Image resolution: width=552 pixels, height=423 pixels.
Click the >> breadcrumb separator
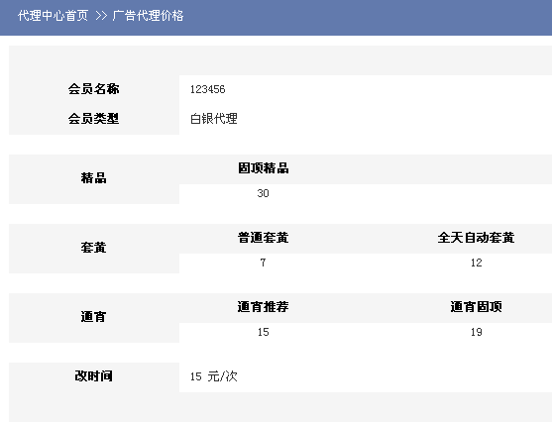coord(101,16)
